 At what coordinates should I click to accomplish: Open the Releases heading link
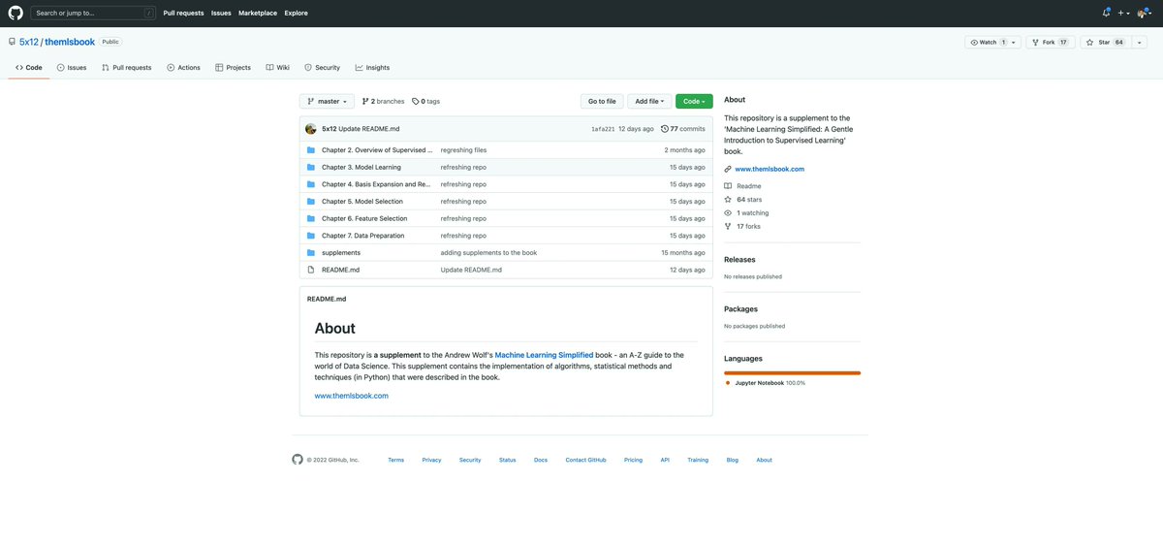739,260
